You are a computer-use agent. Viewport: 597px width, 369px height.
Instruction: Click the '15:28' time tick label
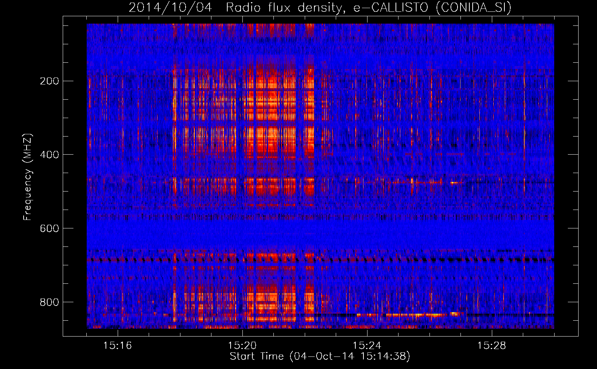tap(492, 345)
